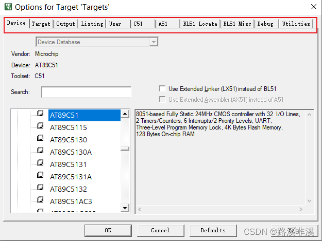Switch to the Device tab
The image size is (322, 241).
(x=16, y=23)
